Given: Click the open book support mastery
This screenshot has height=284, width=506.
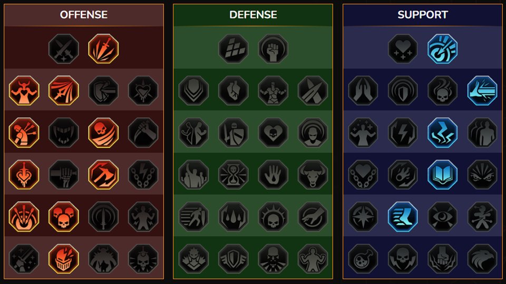Looking at the screenshot, I should (442, 175).
